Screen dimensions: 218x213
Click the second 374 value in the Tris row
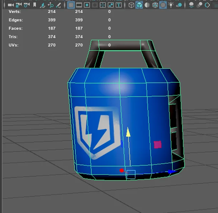coord(79,37)
